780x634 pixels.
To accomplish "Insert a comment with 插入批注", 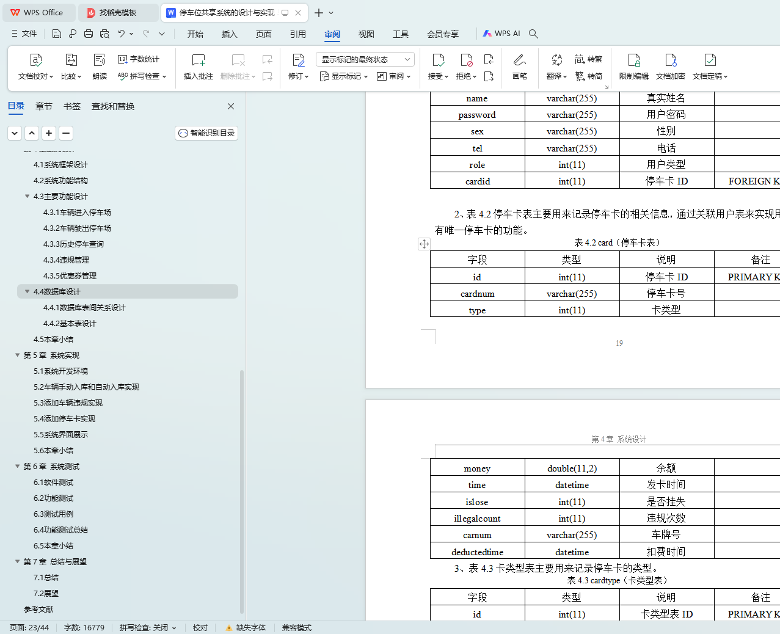I will coord(199,67).
